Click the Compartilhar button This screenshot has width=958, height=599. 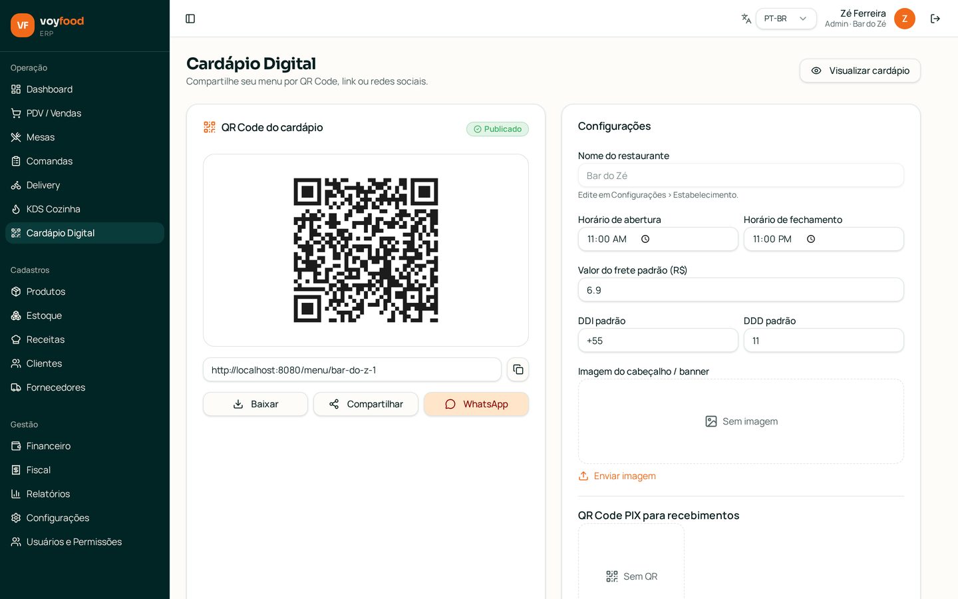366,404
